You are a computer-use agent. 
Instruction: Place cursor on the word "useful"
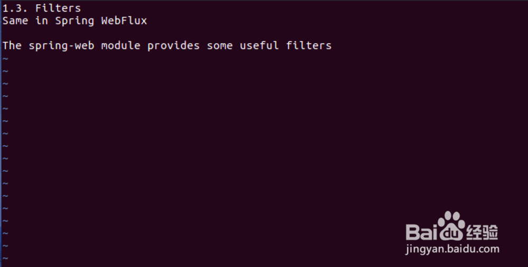click(259, 46)
